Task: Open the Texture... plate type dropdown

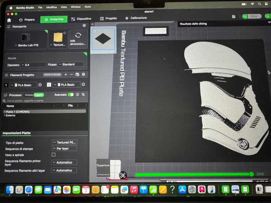Action: click(58, 45)
